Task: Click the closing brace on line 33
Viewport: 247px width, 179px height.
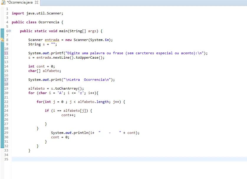Action: (x=29, y=150)
